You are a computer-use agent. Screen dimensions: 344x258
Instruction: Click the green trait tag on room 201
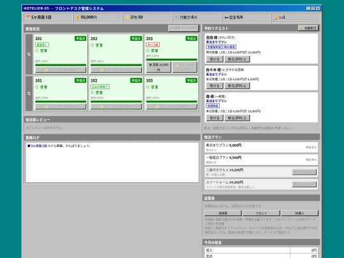tap(42, 45)
